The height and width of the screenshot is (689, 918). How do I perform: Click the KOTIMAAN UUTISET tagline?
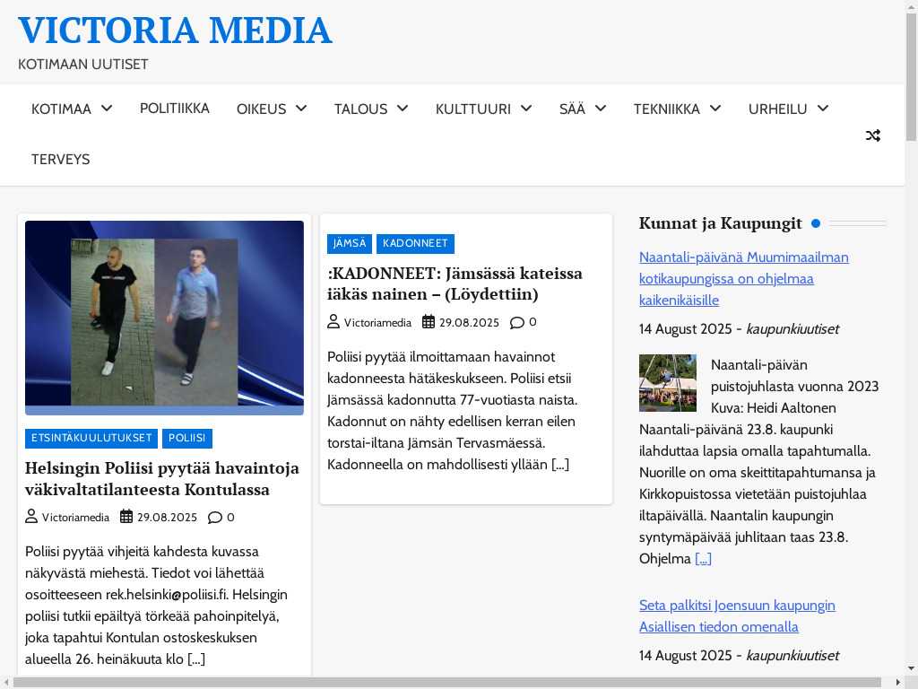point(83,64)
